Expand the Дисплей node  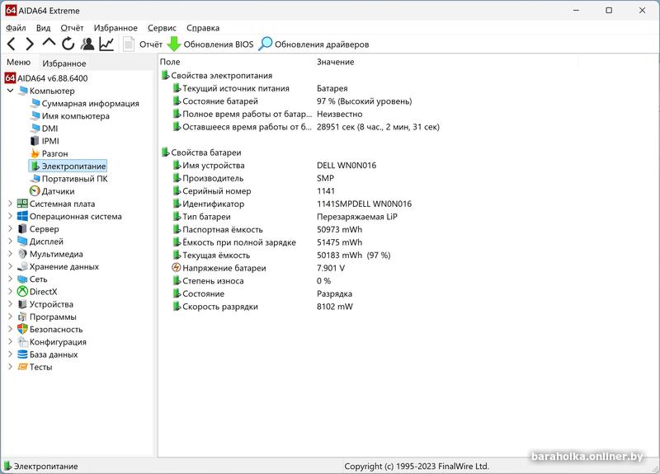point(10,242)
